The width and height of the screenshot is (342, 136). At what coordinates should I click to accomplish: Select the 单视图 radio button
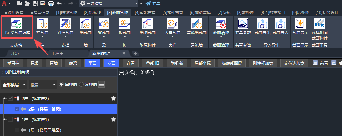(61, 84)
